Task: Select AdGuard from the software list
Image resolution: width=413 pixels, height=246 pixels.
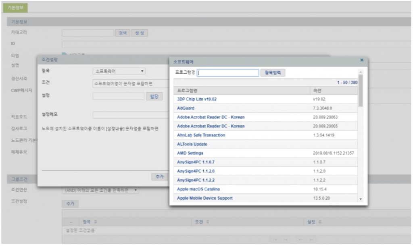Action: point(186,108)
